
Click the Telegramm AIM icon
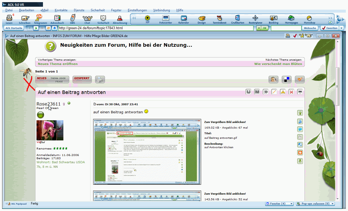[39, 19]
